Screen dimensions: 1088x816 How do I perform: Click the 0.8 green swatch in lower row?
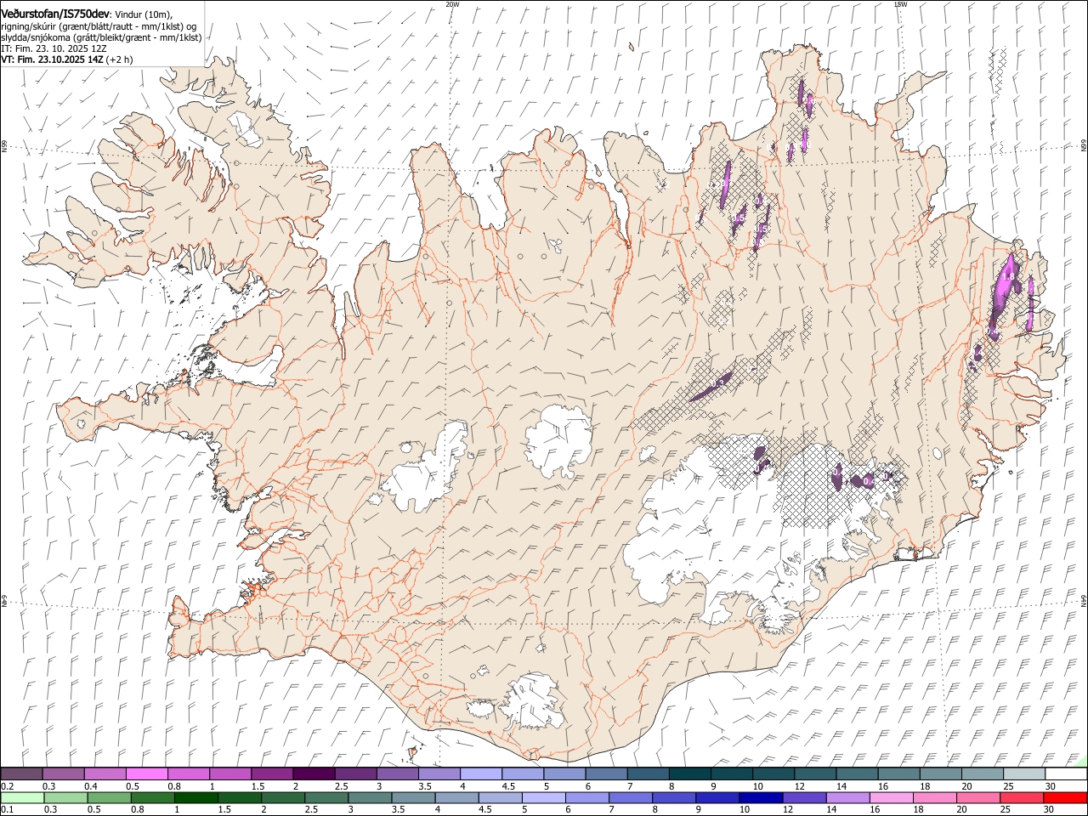(x=152, y=798)
